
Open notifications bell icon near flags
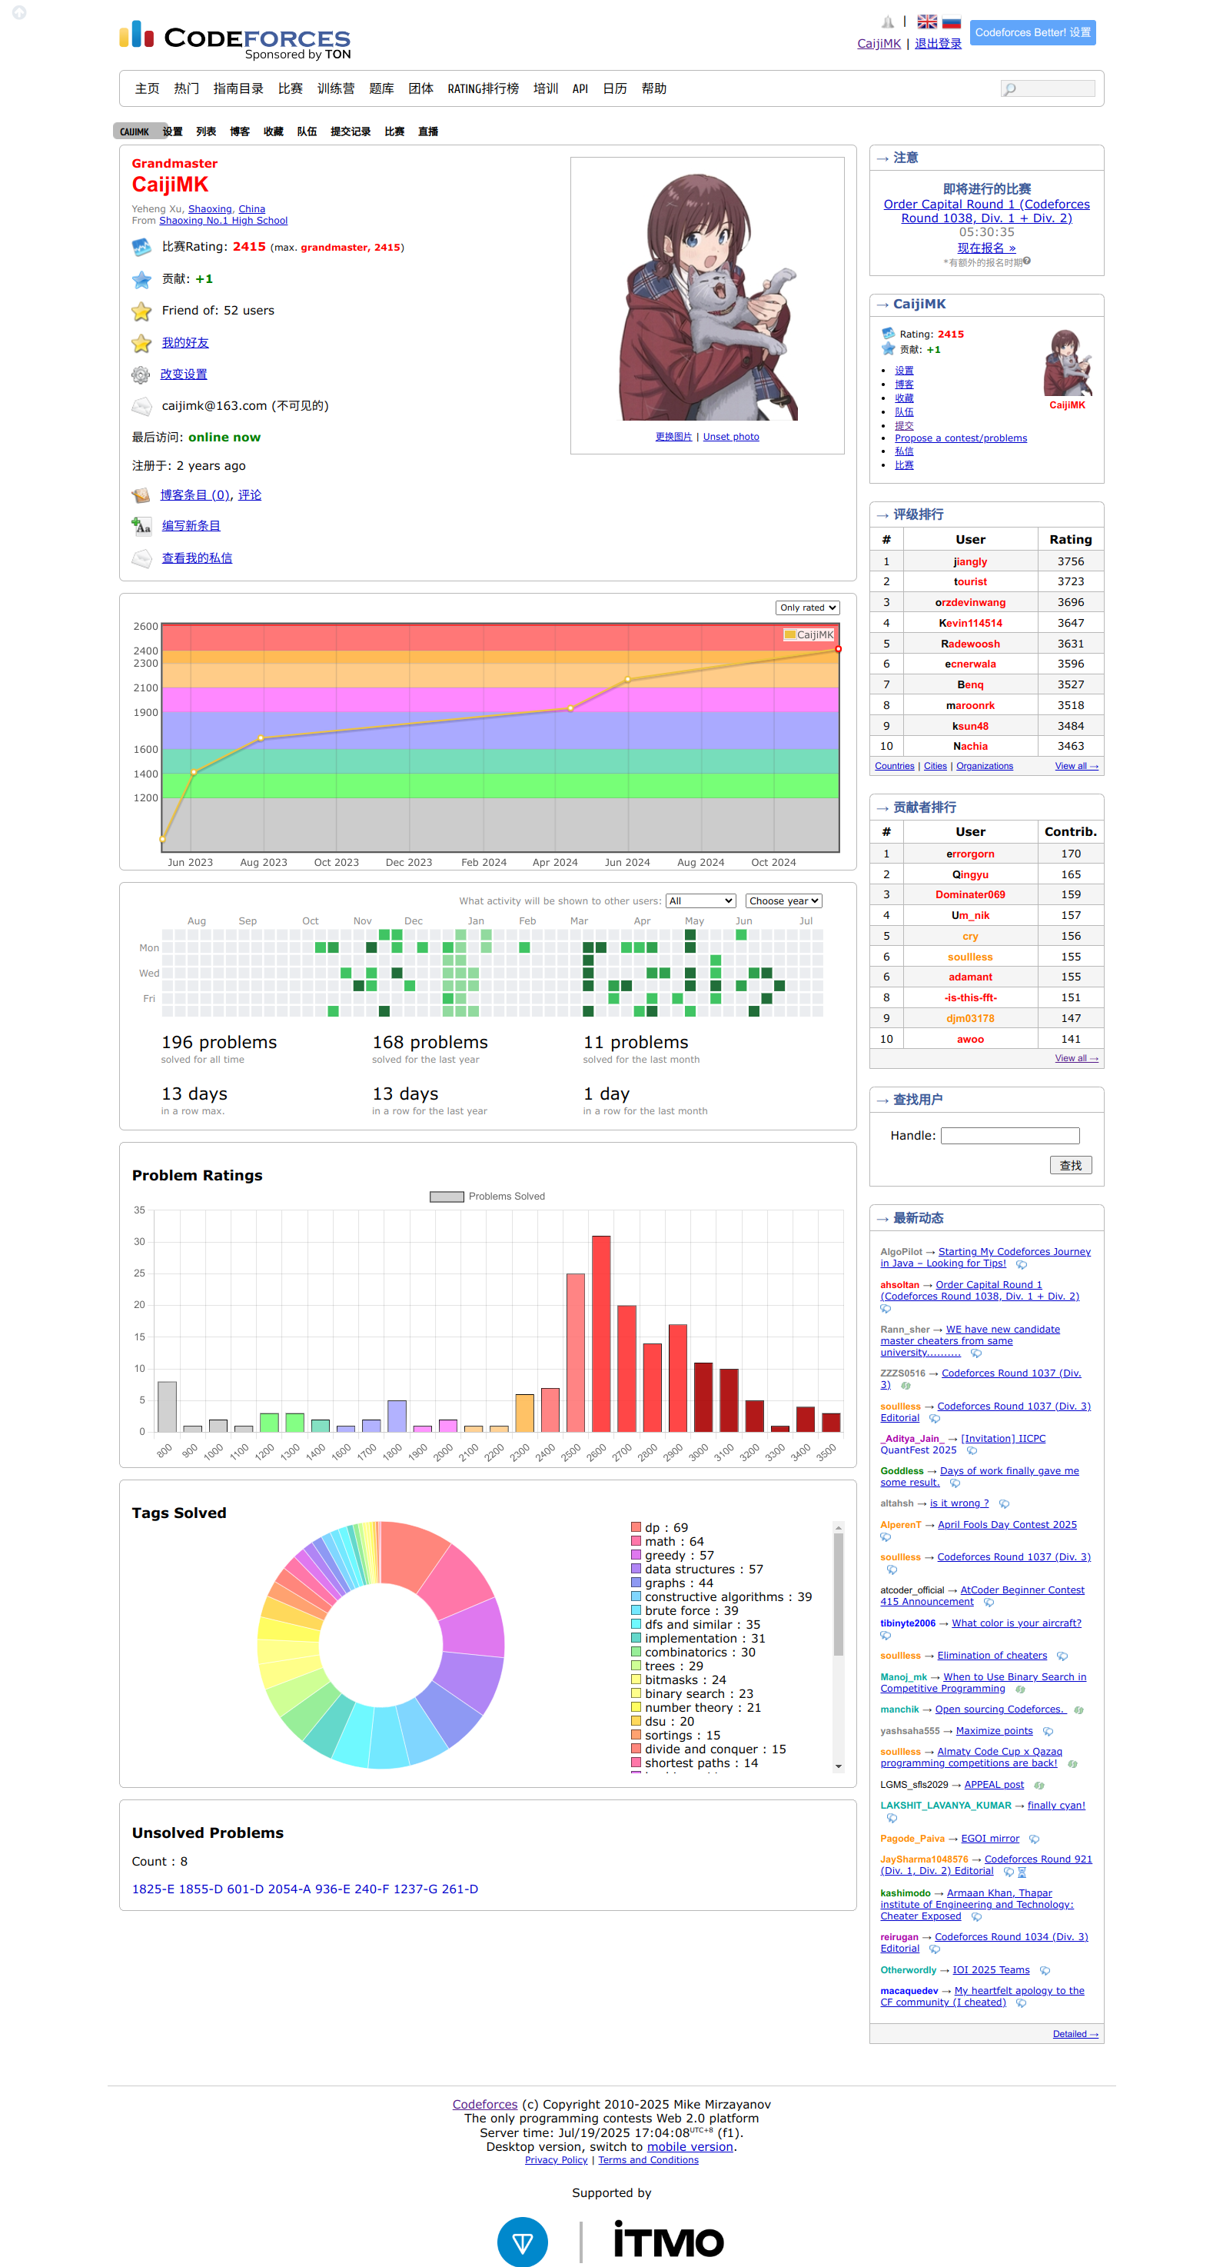point(888,22)
